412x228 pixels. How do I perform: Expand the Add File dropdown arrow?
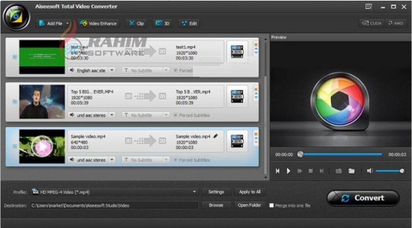[68, 24]
